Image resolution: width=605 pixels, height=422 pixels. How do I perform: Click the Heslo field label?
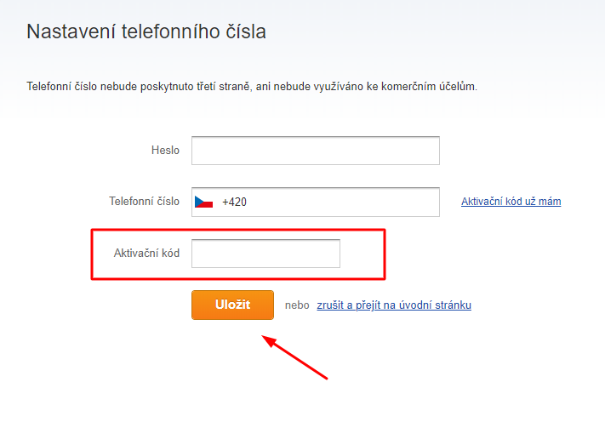point(165,150)
